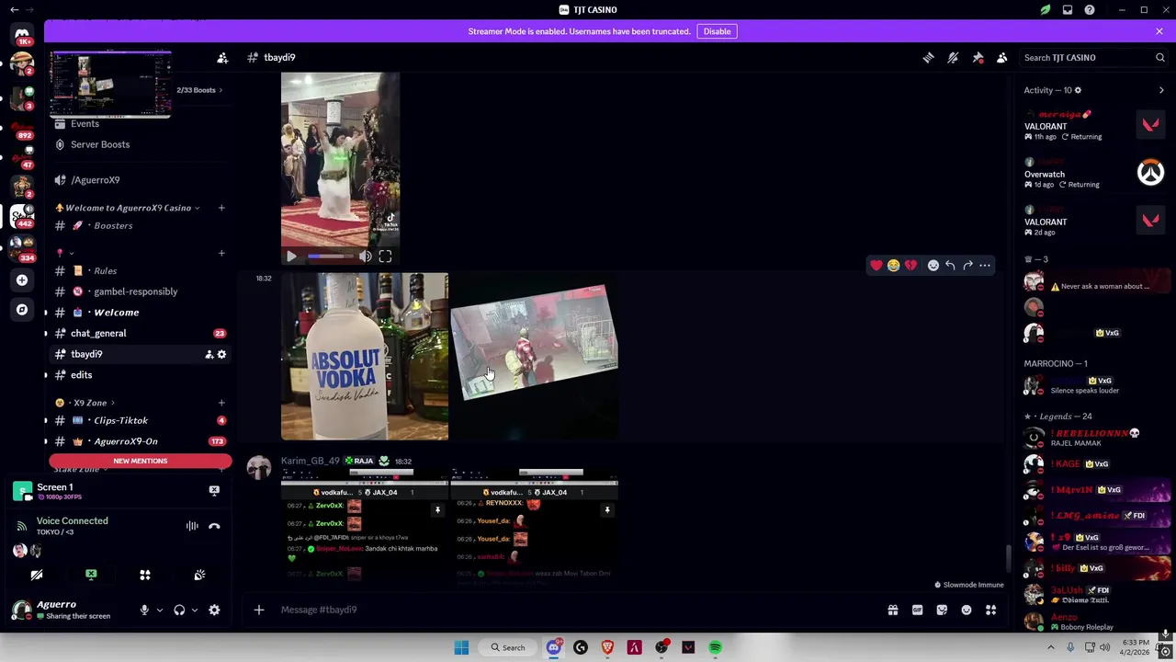1176x662 pixels.
Task: Mute the microphone
Action: 144,610
